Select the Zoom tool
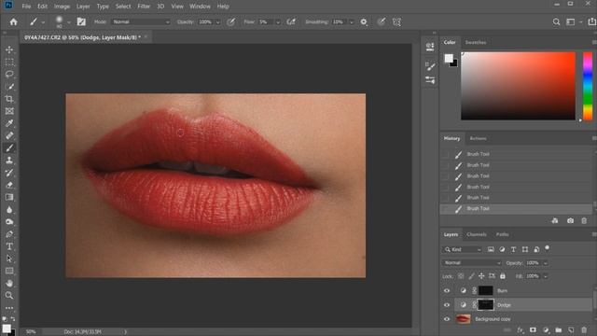 [9, 295]
